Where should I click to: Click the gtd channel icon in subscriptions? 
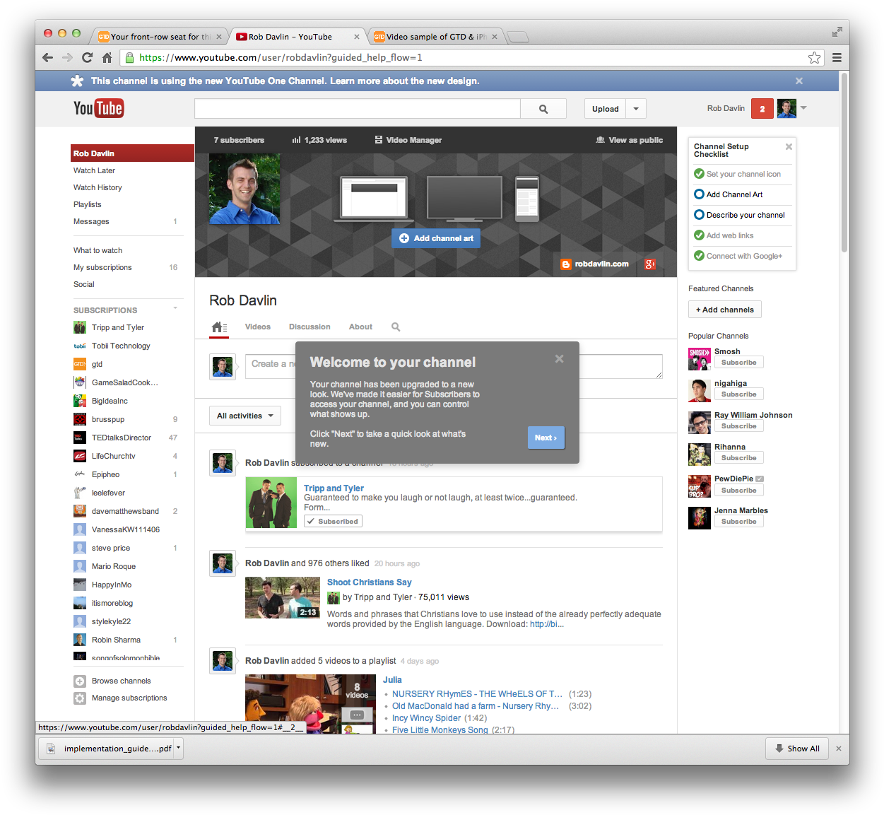(x=80, y=364)
